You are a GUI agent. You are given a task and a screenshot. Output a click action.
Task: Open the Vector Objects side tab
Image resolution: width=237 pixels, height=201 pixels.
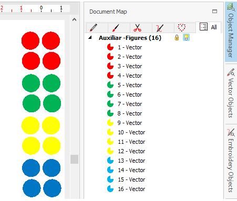click(231, 93)
